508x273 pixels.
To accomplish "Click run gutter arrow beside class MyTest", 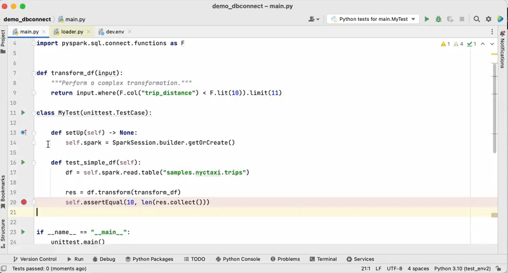I will (x=23, y=113).
